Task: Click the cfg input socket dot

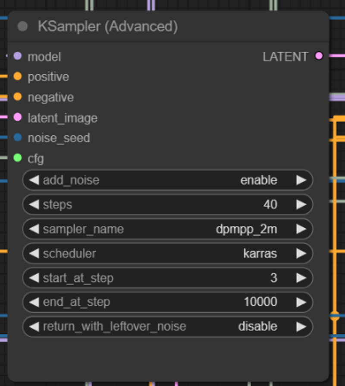Action: tap(18, 158)
